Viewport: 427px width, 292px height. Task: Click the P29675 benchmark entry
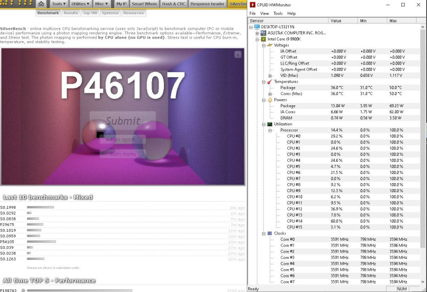7,225
